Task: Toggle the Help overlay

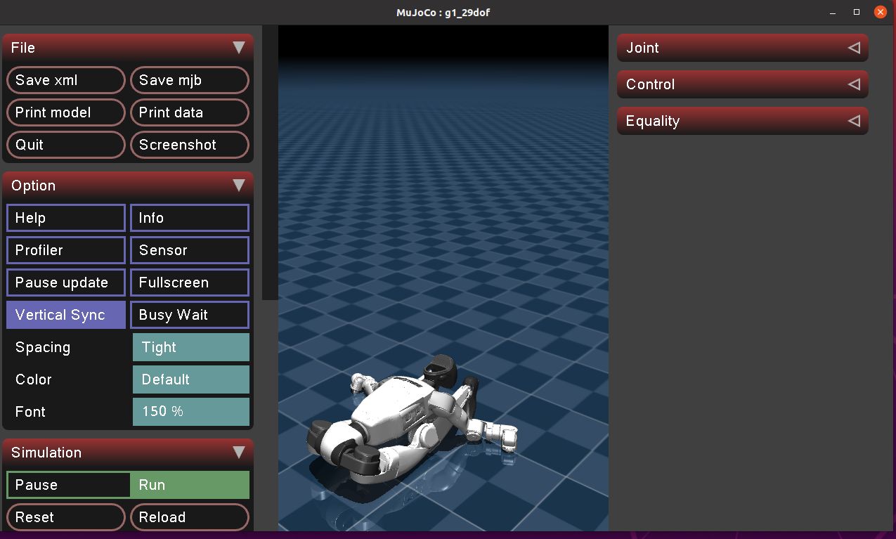Action: [66, 218]
